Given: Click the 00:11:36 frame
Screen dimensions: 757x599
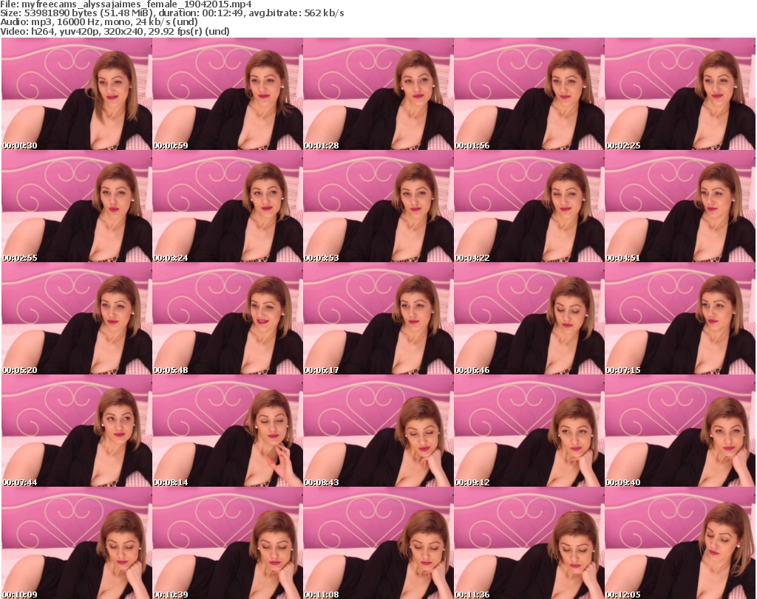Looking at the screenshot, I should pyautogui.click(x=529, y=543).
